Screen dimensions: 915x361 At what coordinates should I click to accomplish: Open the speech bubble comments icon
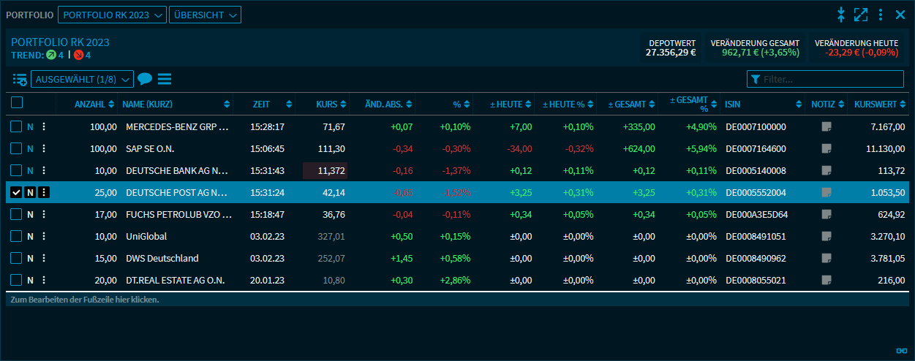click(x=145, y=79)
